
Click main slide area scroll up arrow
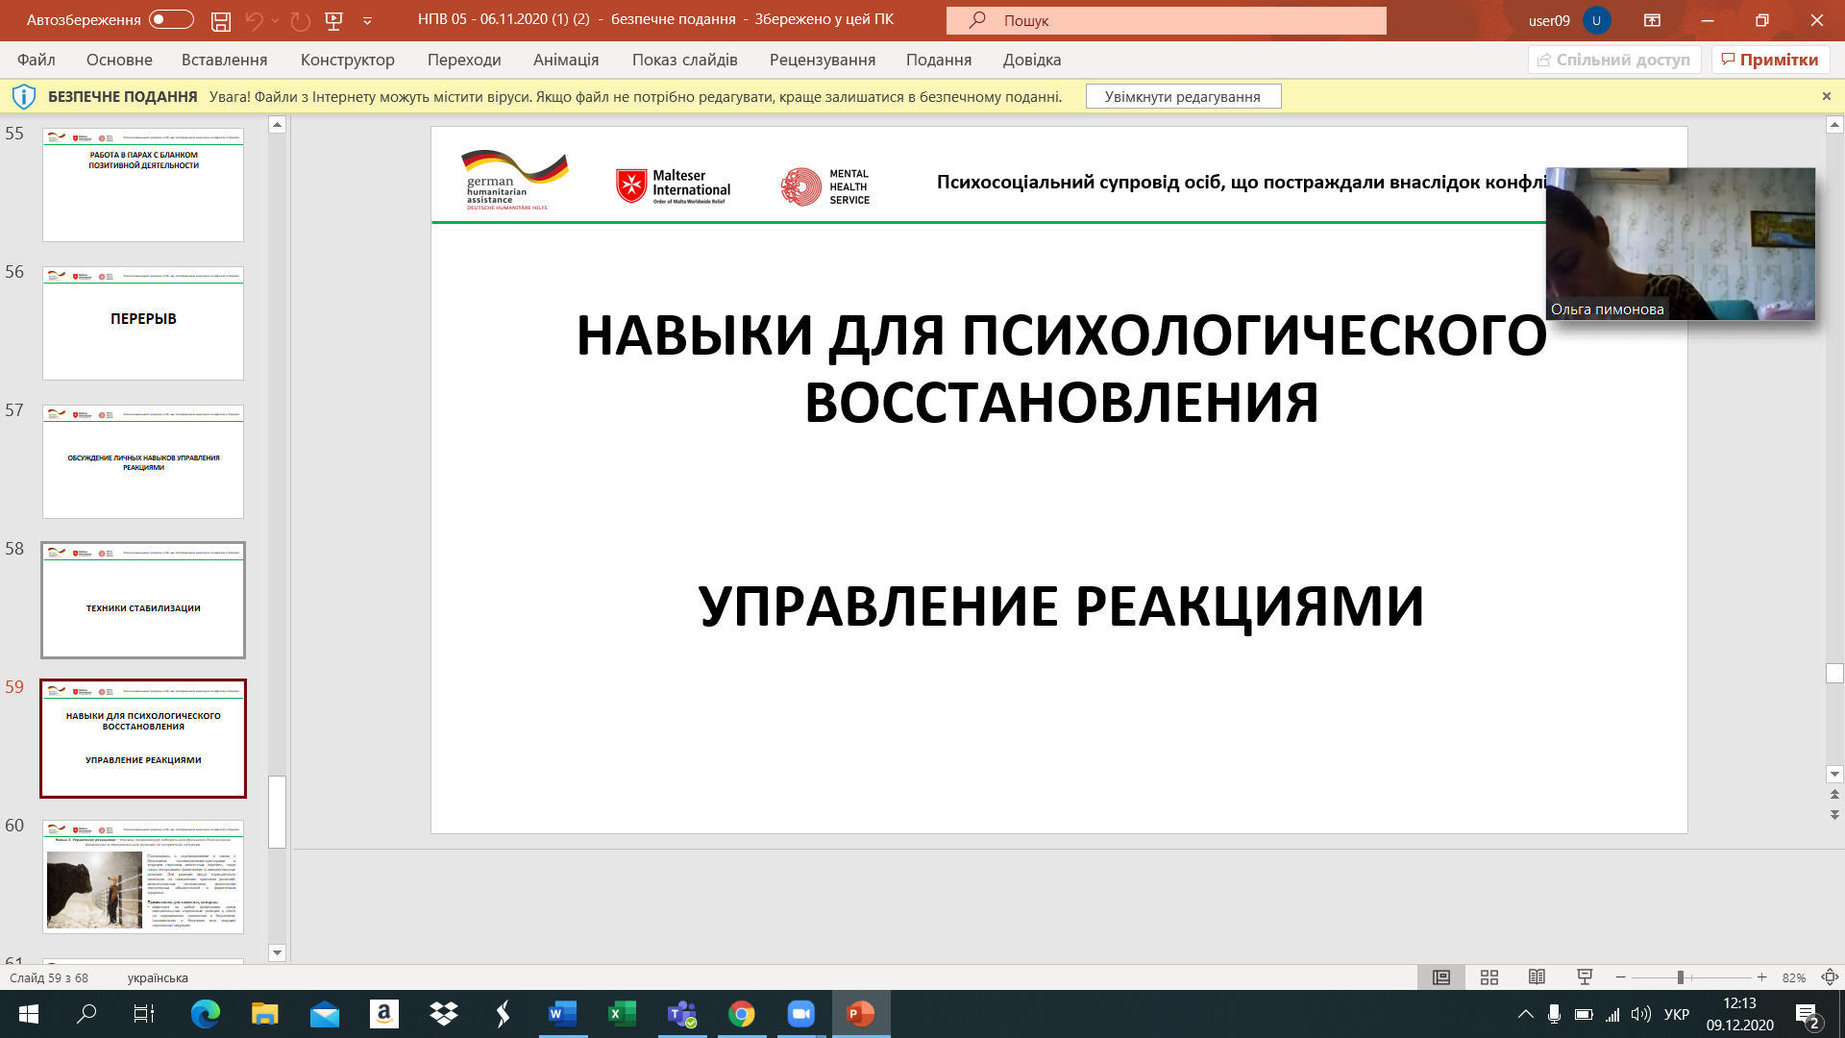tap(1834, 124)
